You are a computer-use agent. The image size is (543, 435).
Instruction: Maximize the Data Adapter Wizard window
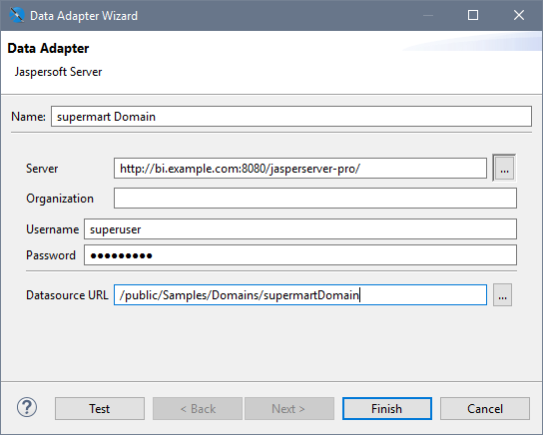coord(473,15)
